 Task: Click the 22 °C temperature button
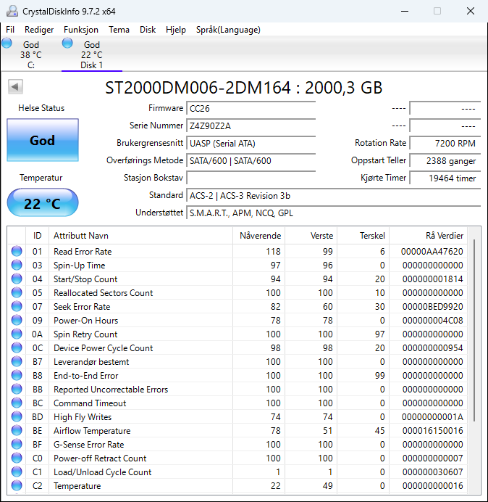pos(43,202)
